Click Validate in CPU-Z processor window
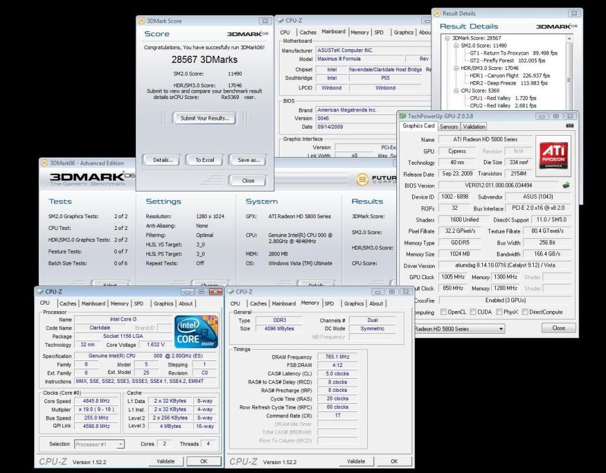Viewport: 606px width, 473px height. pyautogui.click(x=166, y=461)
